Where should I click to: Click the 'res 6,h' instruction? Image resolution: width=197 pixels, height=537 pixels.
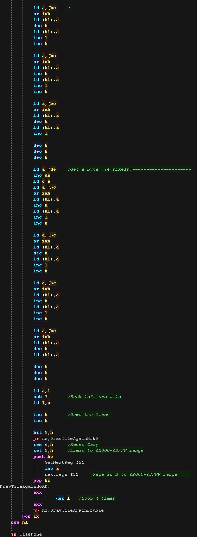pos(43,444)
